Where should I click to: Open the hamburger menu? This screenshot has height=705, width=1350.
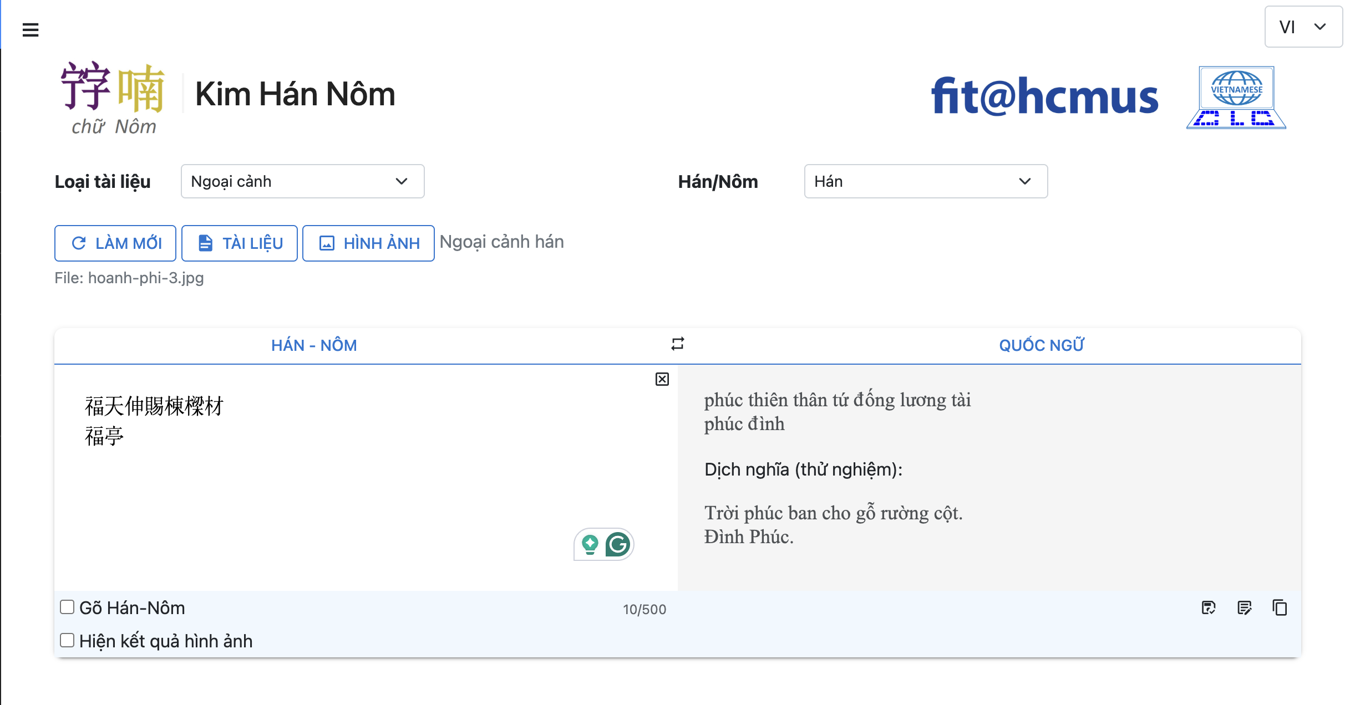tap(31, 29)
